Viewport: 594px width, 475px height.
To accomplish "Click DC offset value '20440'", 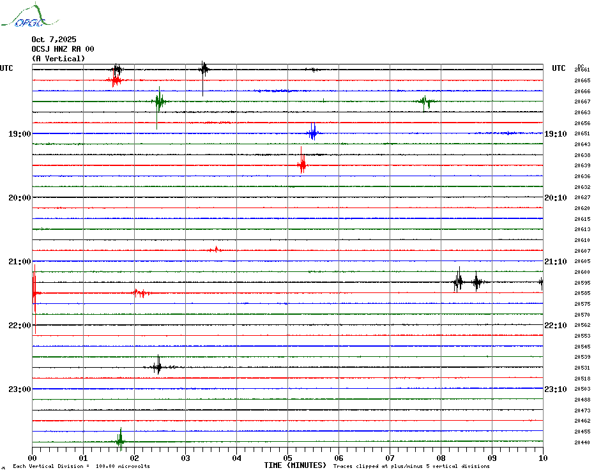I will pos(583,442).
